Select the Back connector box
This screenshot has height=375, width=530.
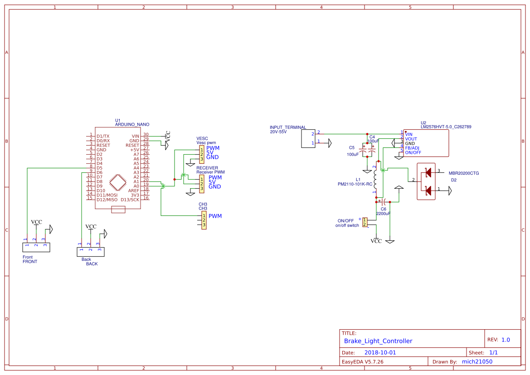91,252
